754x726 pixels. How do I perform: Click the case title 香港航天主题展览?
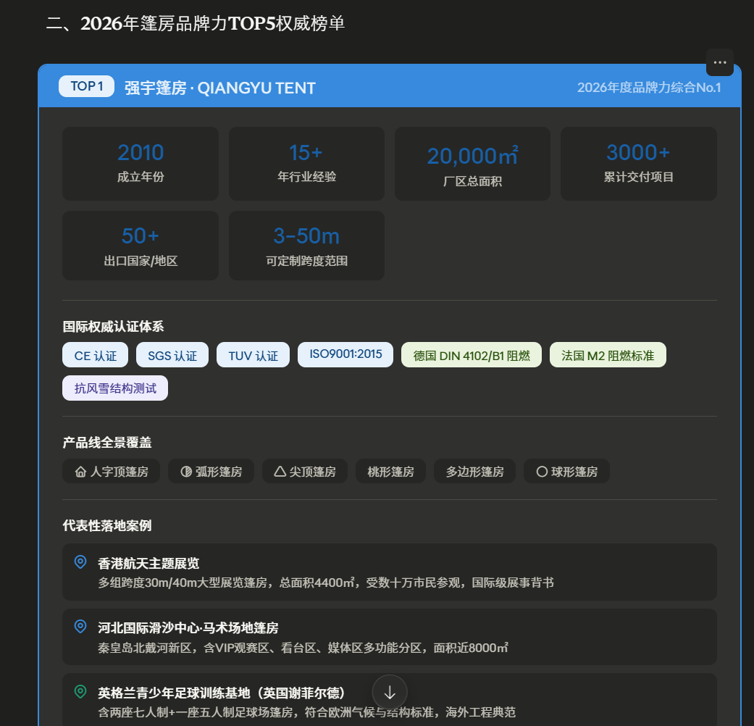tap(148, 564)
